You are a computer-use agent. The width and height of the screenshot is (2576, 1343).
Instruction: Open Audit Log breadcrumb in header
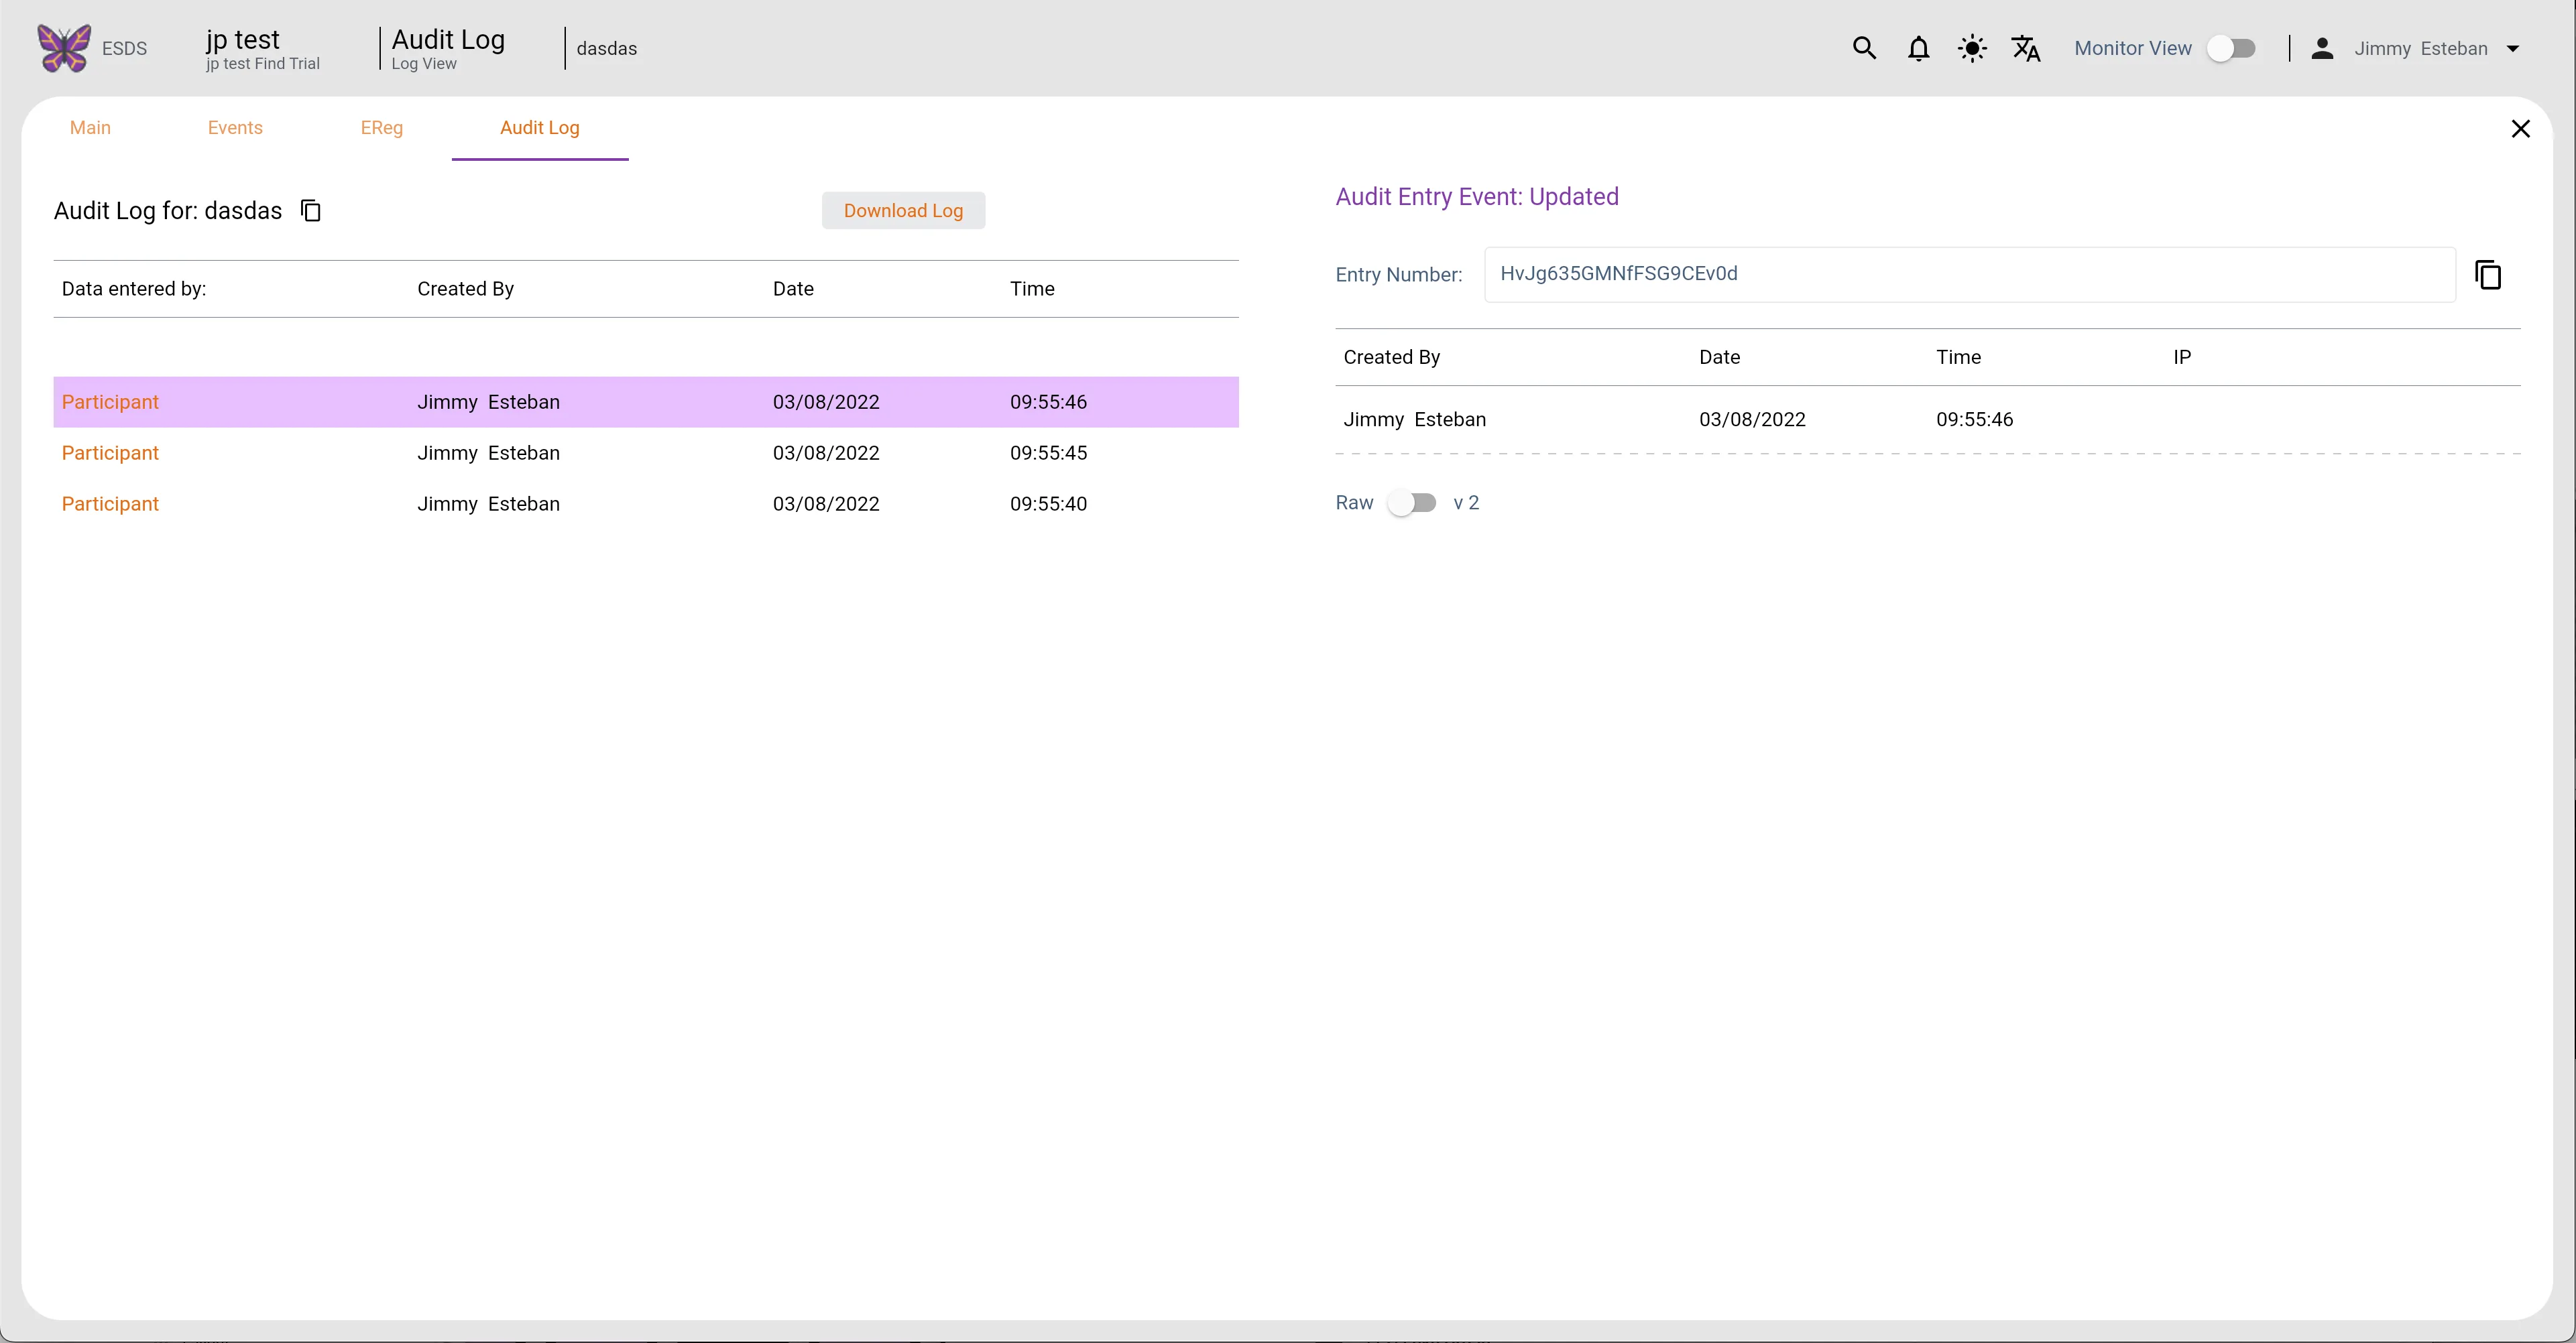[448, 48]
